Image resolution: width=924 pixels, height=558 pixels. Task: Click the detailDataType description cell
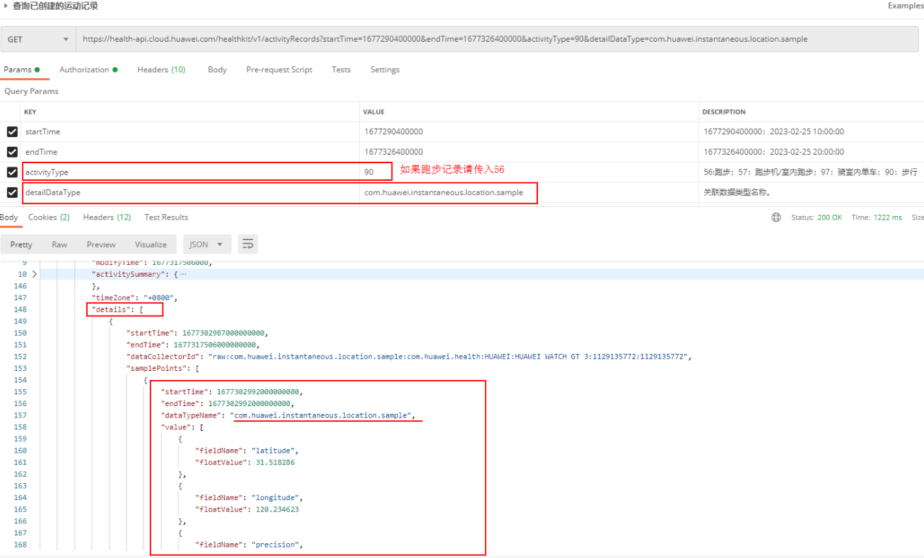click(x=811, y=192)
